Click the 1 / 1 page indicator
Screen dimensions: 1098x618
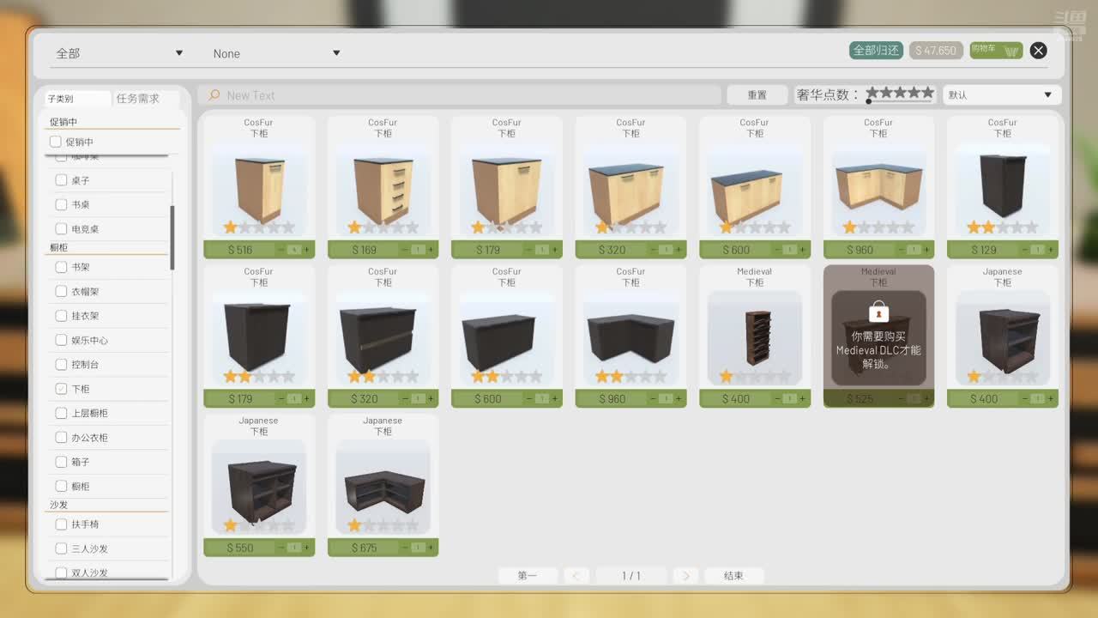coord(631,576)
